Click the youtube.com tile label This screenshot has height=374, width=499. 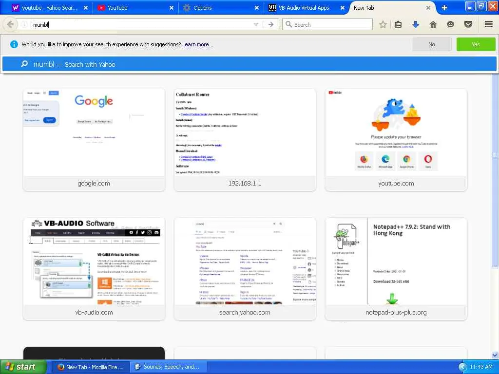coord(396,184)
